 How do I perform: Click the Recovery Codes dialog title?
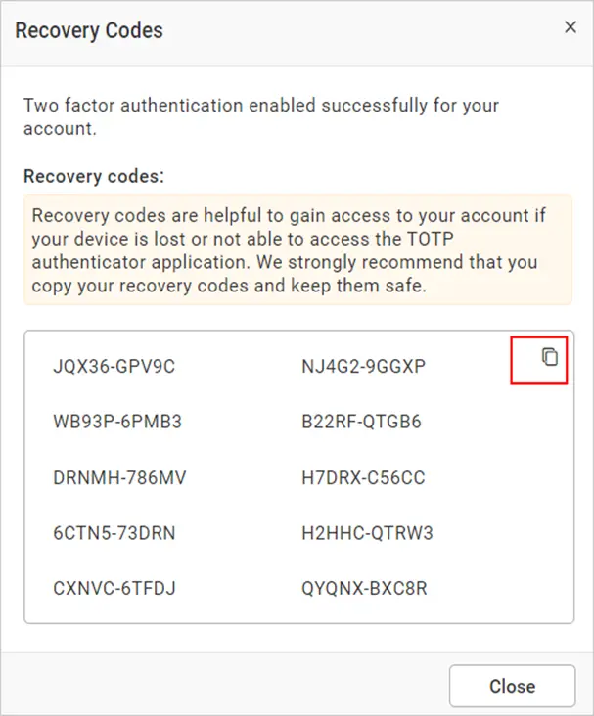pos(89,30)
